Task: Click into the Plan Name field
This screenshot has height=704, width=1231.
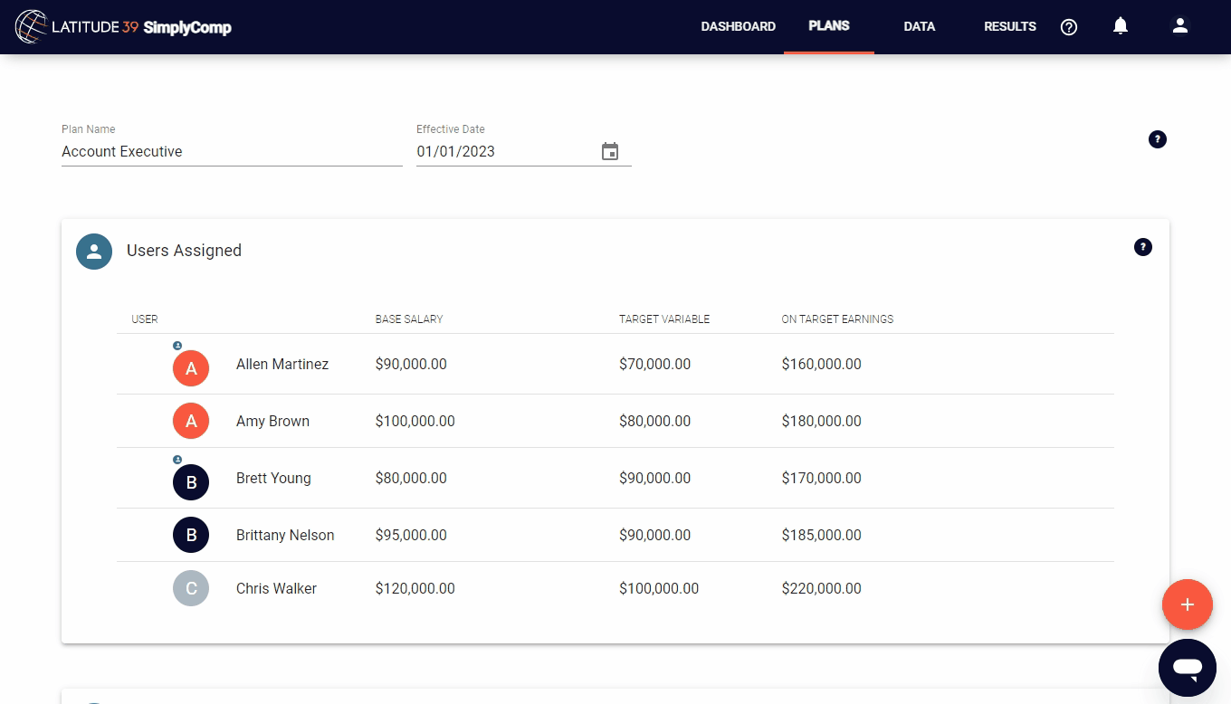Action: pos(231,152)
